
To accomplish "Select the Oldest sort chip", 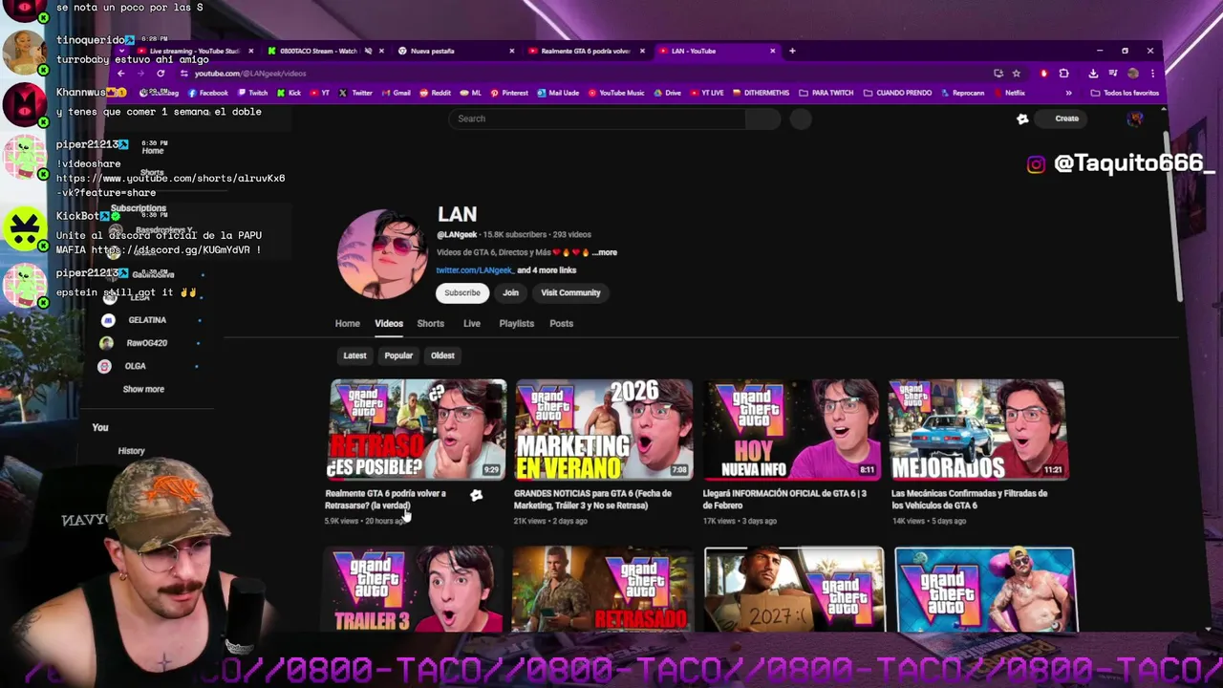I will [442, 355].
